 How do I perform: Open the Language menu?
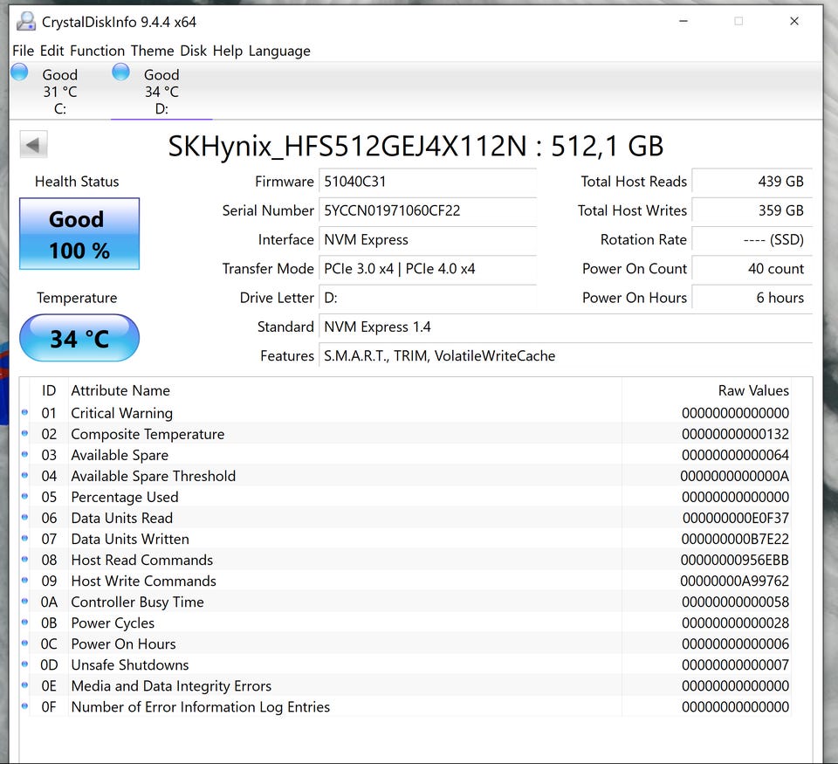[279, 51]
